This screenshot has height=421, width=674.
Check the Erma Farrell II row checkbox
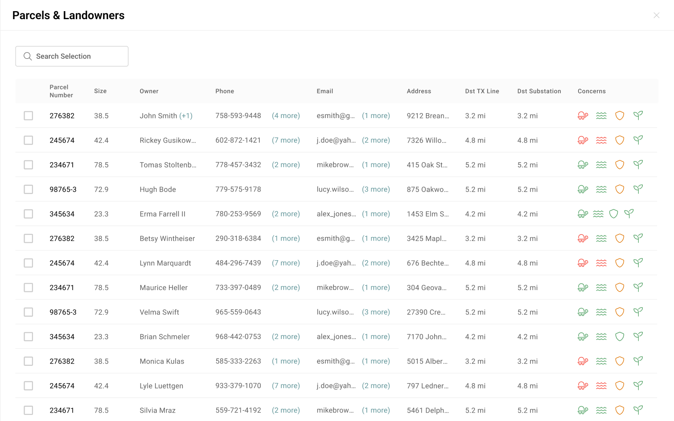(x=29, y=214)
